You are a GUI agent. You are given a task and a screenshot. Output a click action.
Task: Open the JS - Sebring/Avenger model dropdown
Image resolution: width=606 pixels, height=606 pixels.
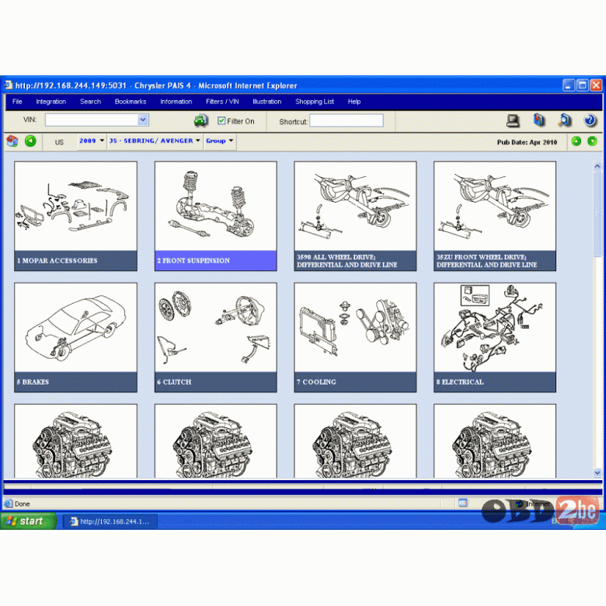coord(155,141)
